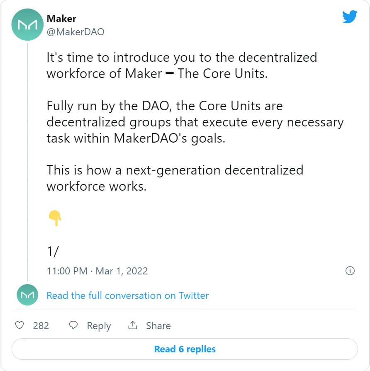The width and height of the screenshot is (370, 371).
Task: Click the Twitter bird logo
Action: pos(350,17)
